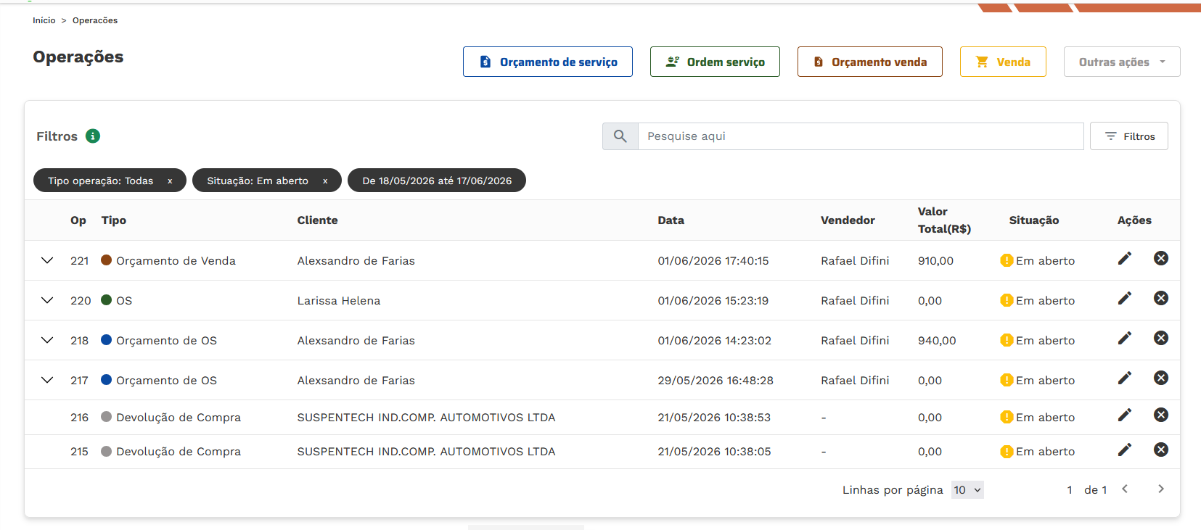Click the warning status icon for operation 216
1201x530 pixels.
pos(1007,417)
